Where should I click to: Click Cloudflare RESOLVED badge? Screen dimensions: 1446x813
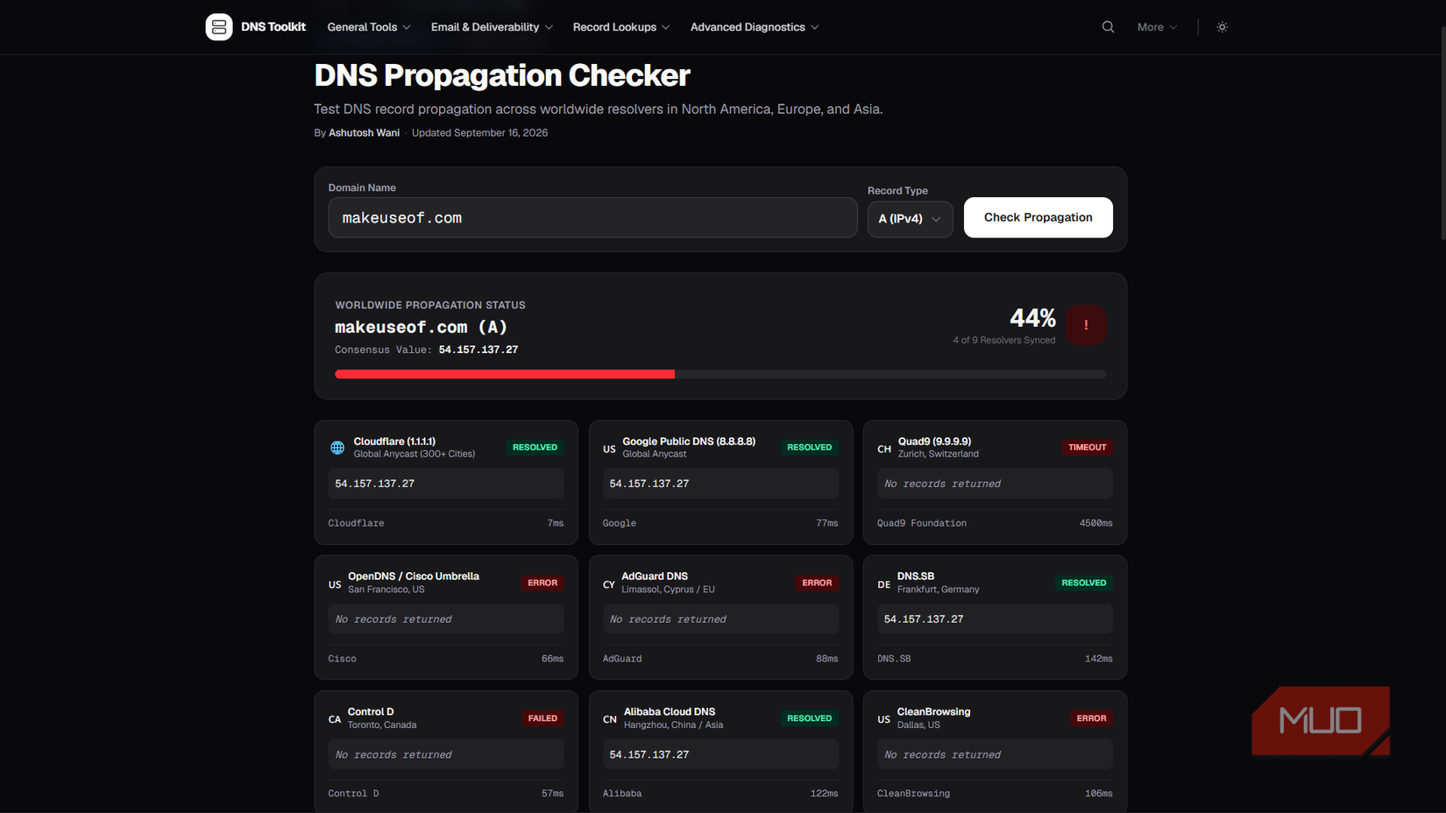(x=535, y=448)
